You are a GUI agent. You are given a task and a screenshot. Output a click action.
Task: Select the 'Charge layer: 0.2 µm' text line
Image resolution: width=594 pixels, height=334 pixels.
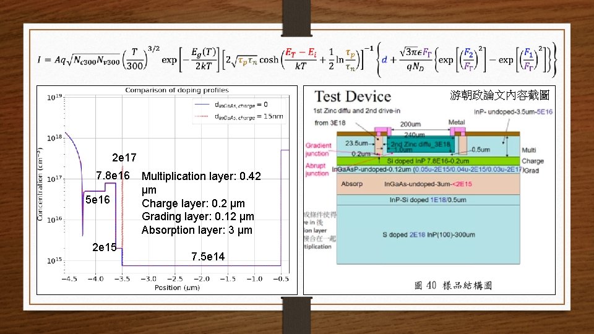coord(193,203)
